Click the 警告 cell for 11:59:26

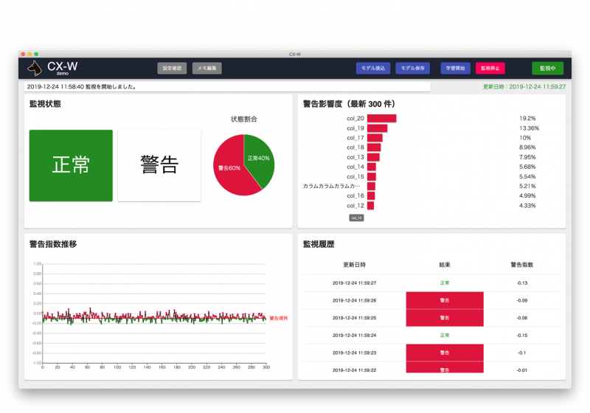tap(445, 301)
